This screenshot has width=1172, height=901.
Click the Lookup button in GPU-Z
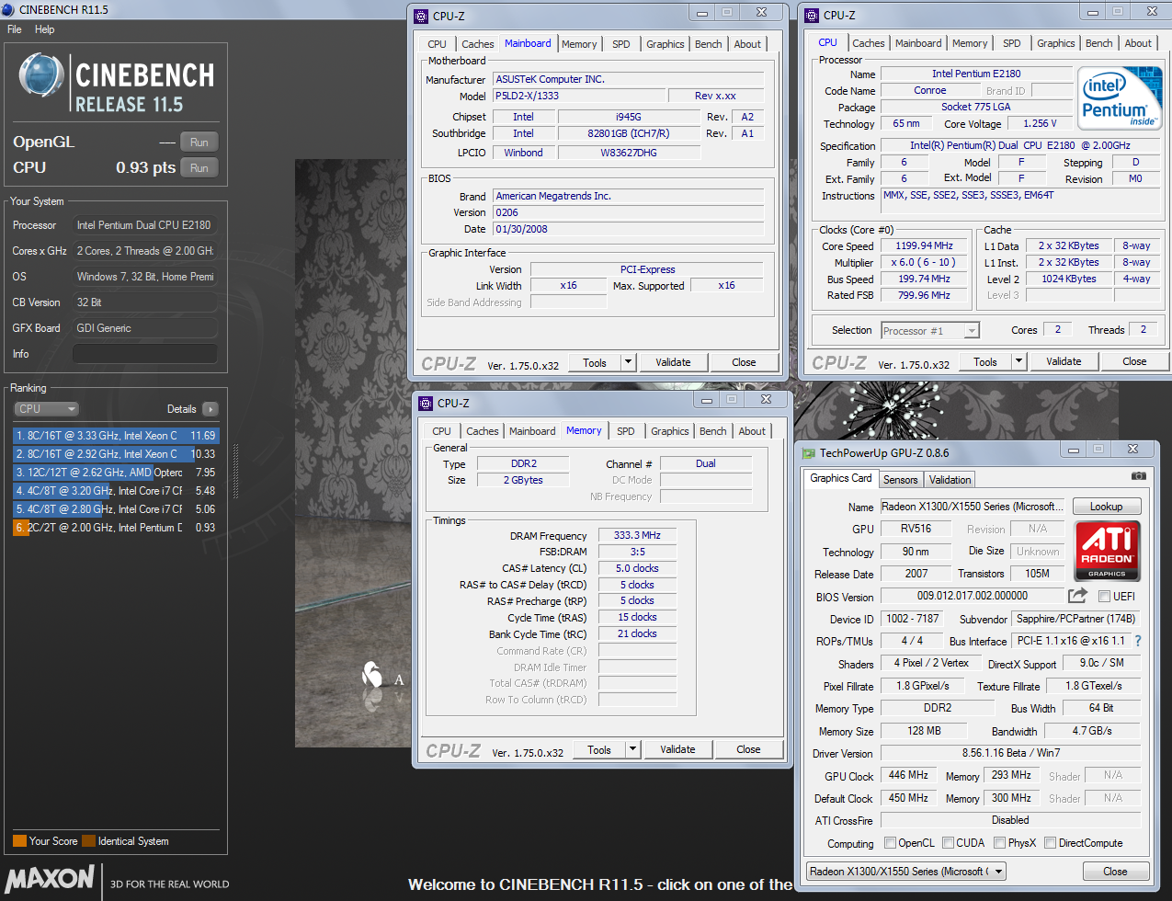click(1106, 507)
